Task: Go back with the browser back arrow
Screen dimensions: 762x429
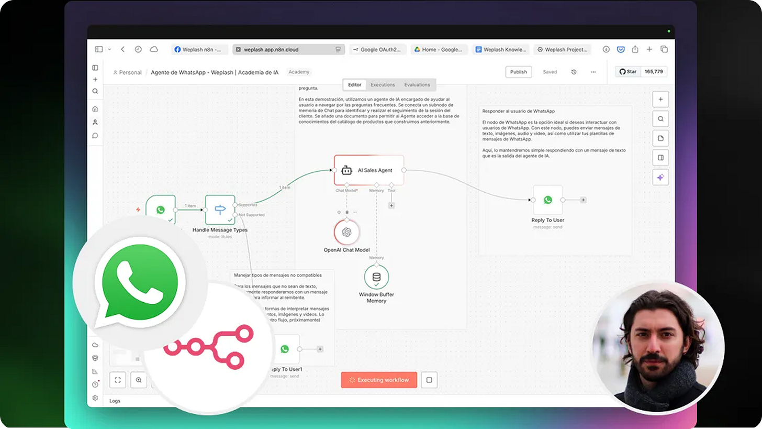Action: point(122,49)
